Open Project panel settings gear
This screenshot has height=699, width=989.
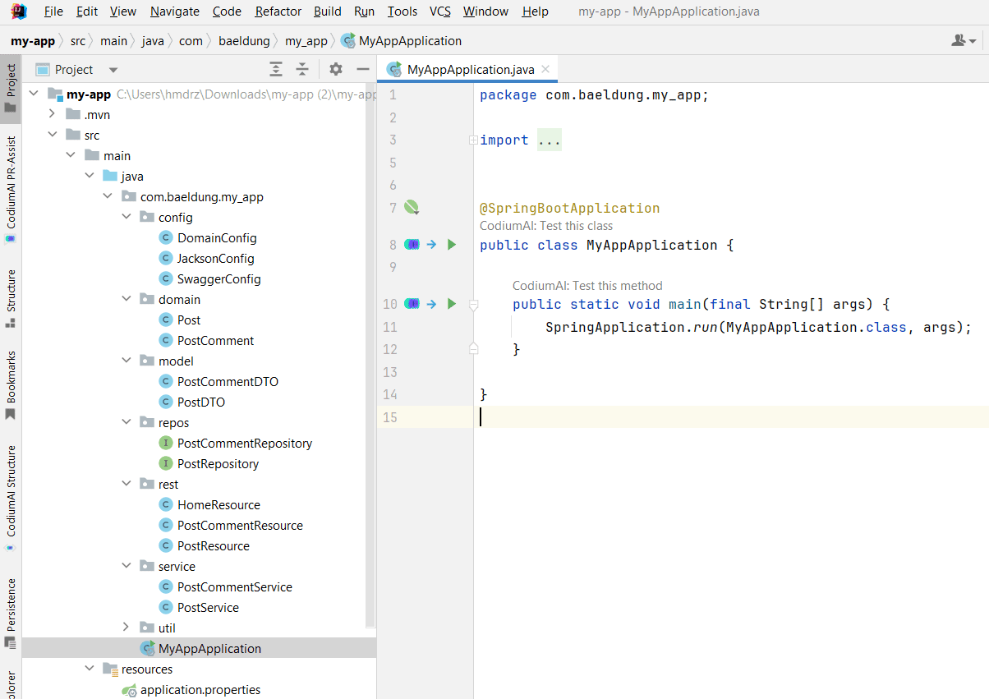click(x=336, y=70)
